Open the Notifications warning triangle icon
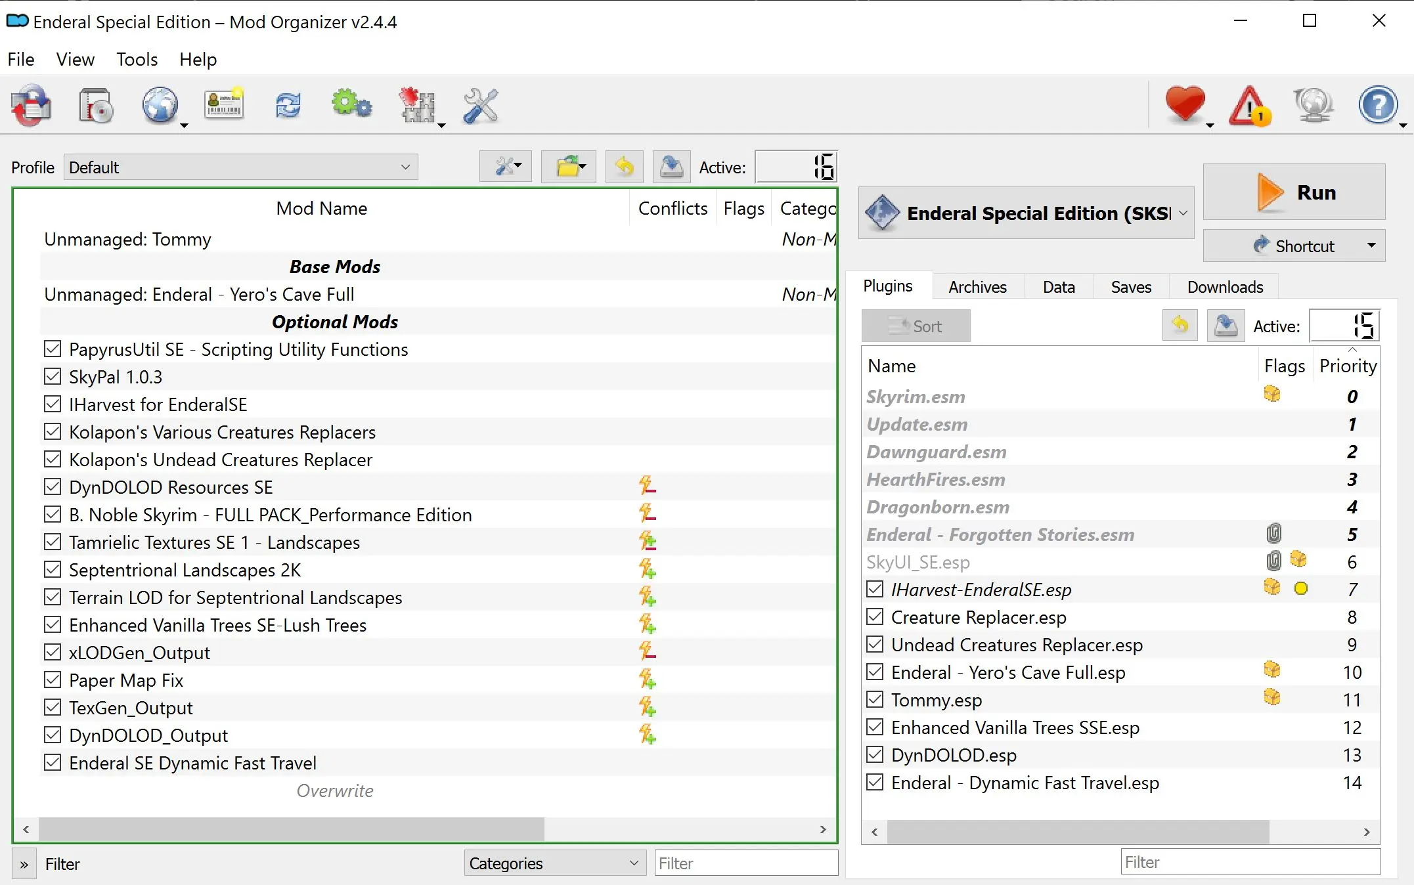The image size is (1414, 885). 1248,105
